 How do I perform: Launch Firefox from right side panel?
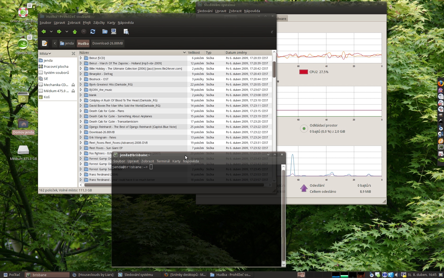point(441,83)
